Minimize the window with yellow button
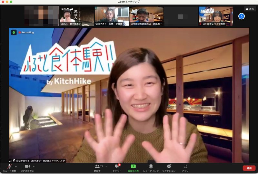The image size is (258, 174). coord(7,2)
